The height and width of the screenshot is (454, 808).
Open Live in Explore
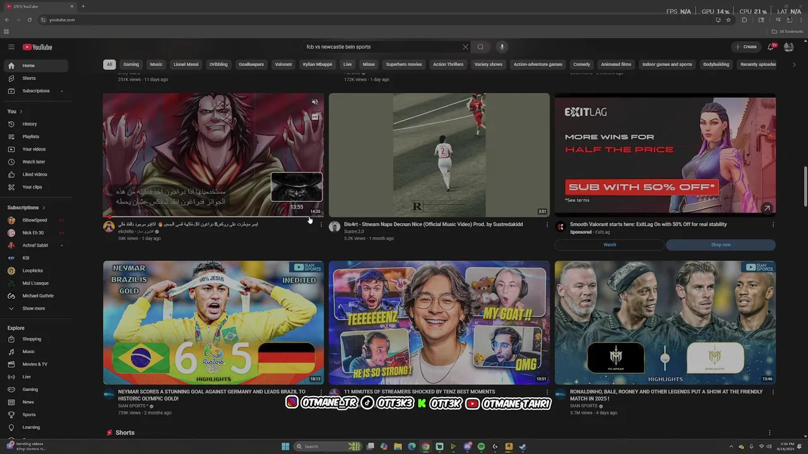click(37, 377)
